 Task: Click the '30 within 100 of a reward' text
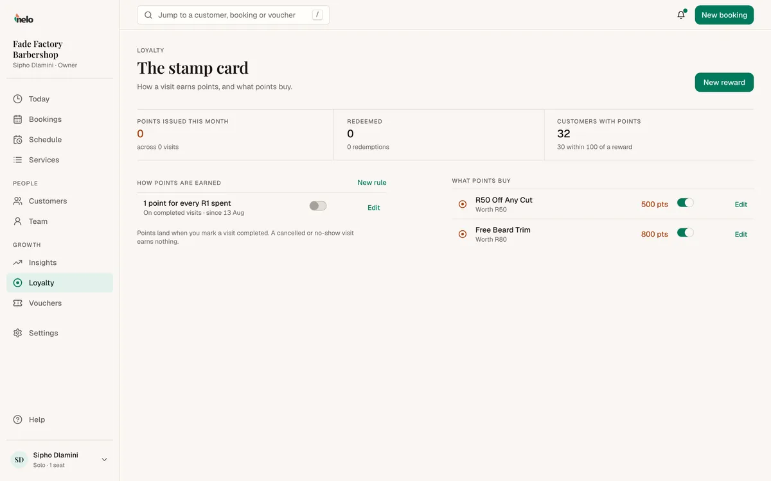point(594,147)
